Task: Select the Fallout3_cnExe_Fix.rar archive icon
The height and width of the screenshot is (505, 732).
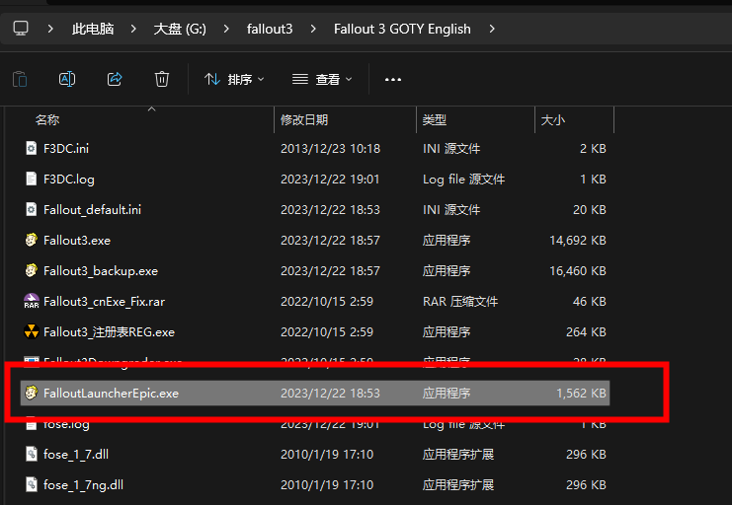Action: pyautogui.click(x=32, y=301)
